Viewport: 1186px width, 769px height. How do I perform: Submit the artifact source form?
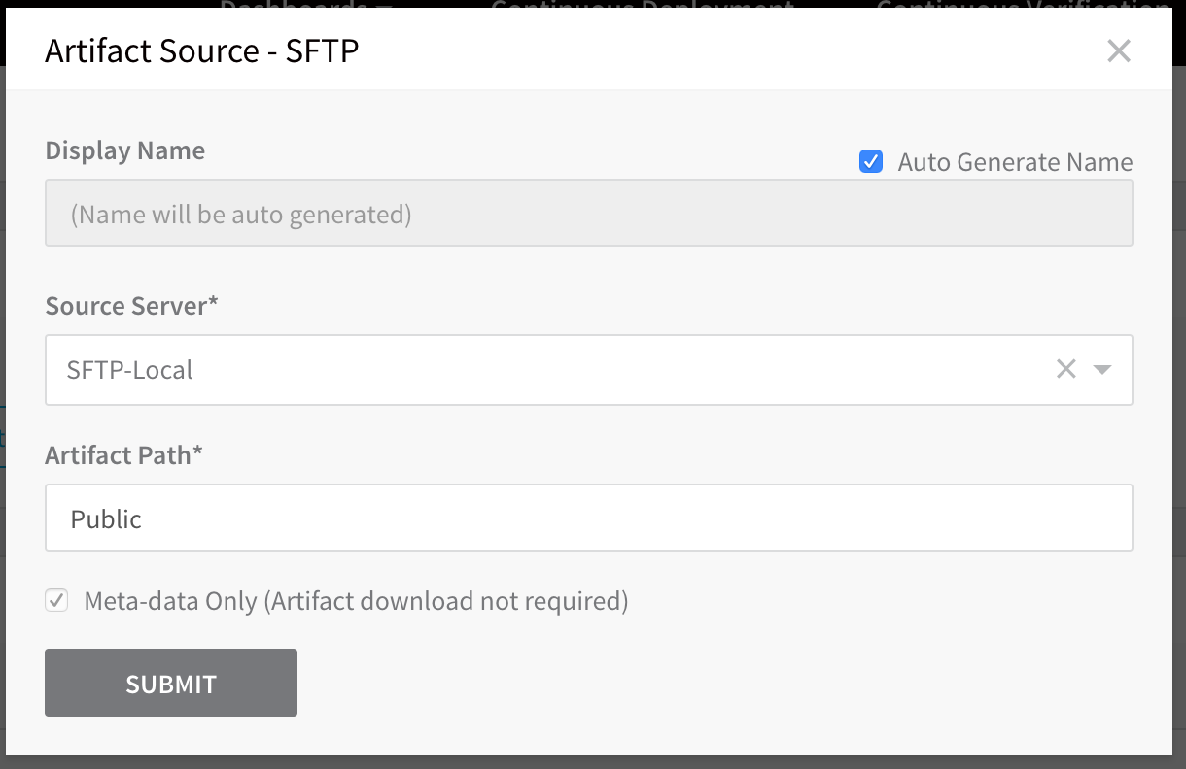(x=171, y=683)
